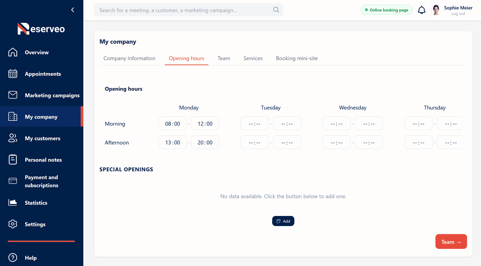Open the Online booking page
This screenshot has width=481, height=266.
pyautogui.click(x=386, y=10)
